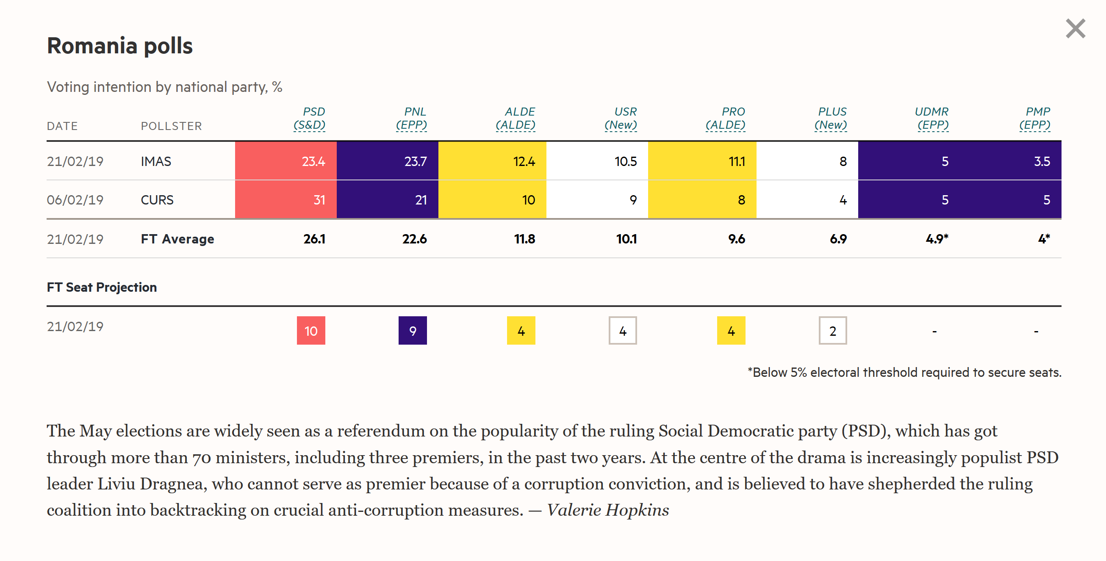This screenshot has height=561, width=1106.
Task: Click the ALDE (ALDE) party header
Action: point(515,119)
